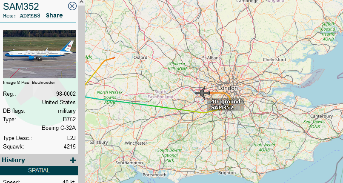Select the SPATIAL header bar
343x183 pixels.
pyautogui.click(x=39, y=171)
